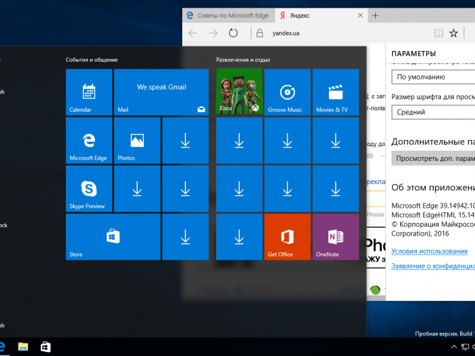The image size is (475, 356).
Task: Click the pending download tile right of Photos
Action: (185, 141)
